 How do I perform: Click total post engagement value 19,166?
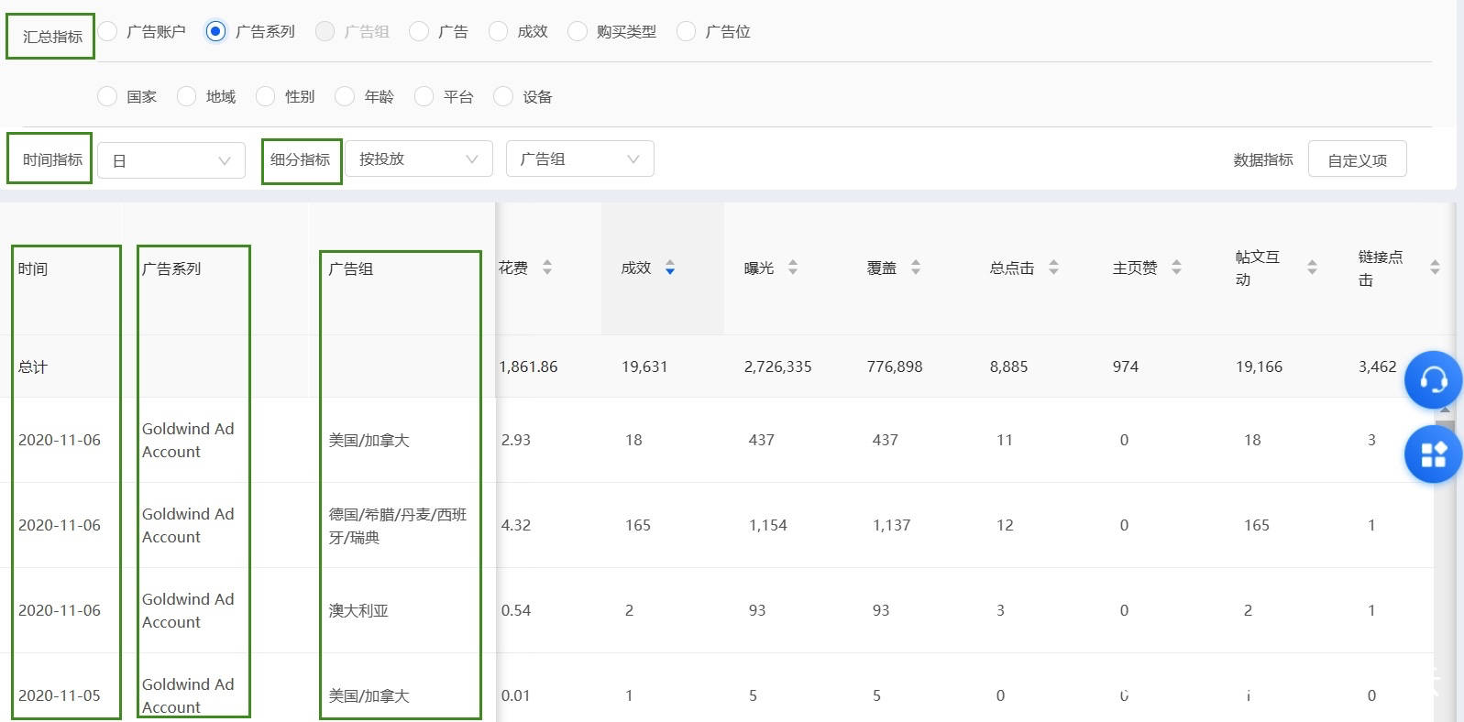[1260, 366]
